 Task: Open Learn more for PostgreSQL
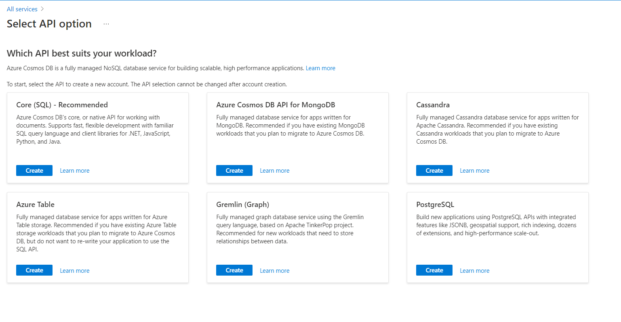pos(475,271)
